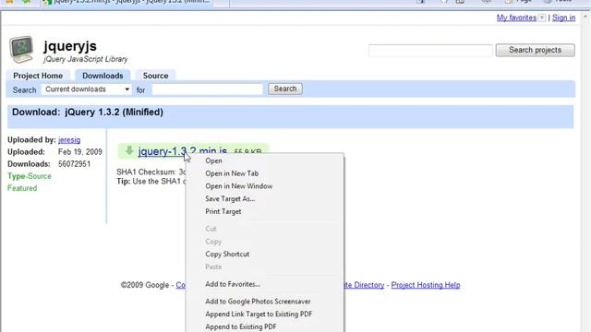This screenshot has height=332, width=591.
Task: Open uploader jeresig profile link
Action: tap(69, 140)
